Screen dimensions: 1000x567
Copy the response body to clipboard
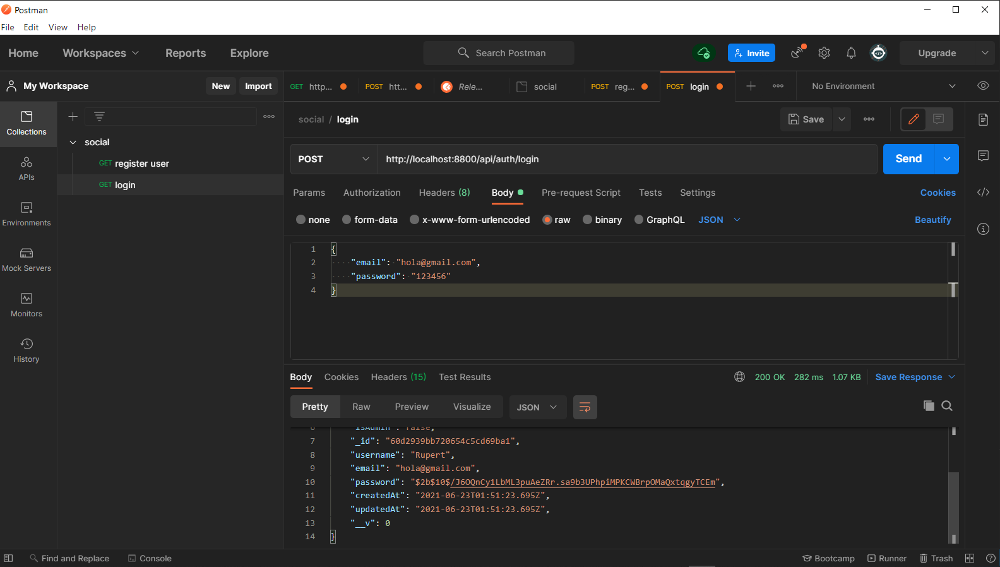[929, 406]
